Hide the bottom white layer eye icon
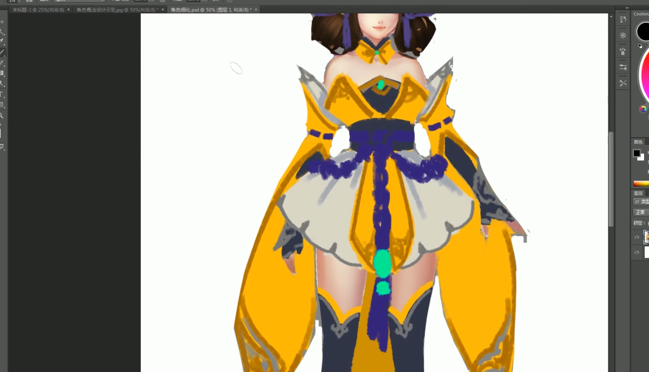Screen dimensions: 649x372 (637, 252)
